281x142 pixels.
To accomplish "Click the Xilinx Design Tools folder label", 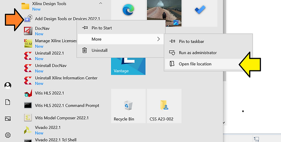I will 49,4.
